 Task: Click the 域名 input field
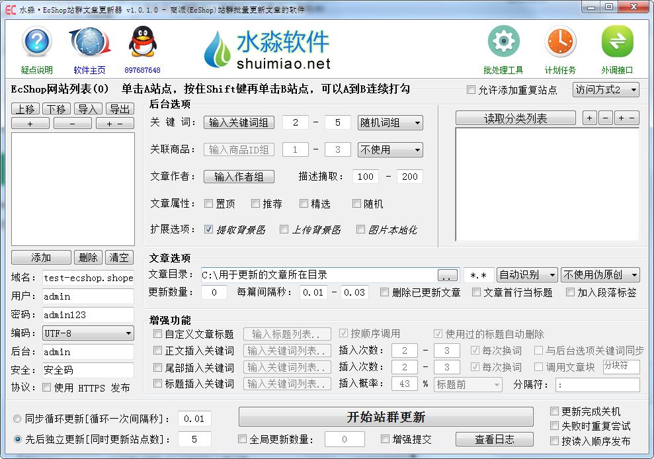(x=88, y=278)
